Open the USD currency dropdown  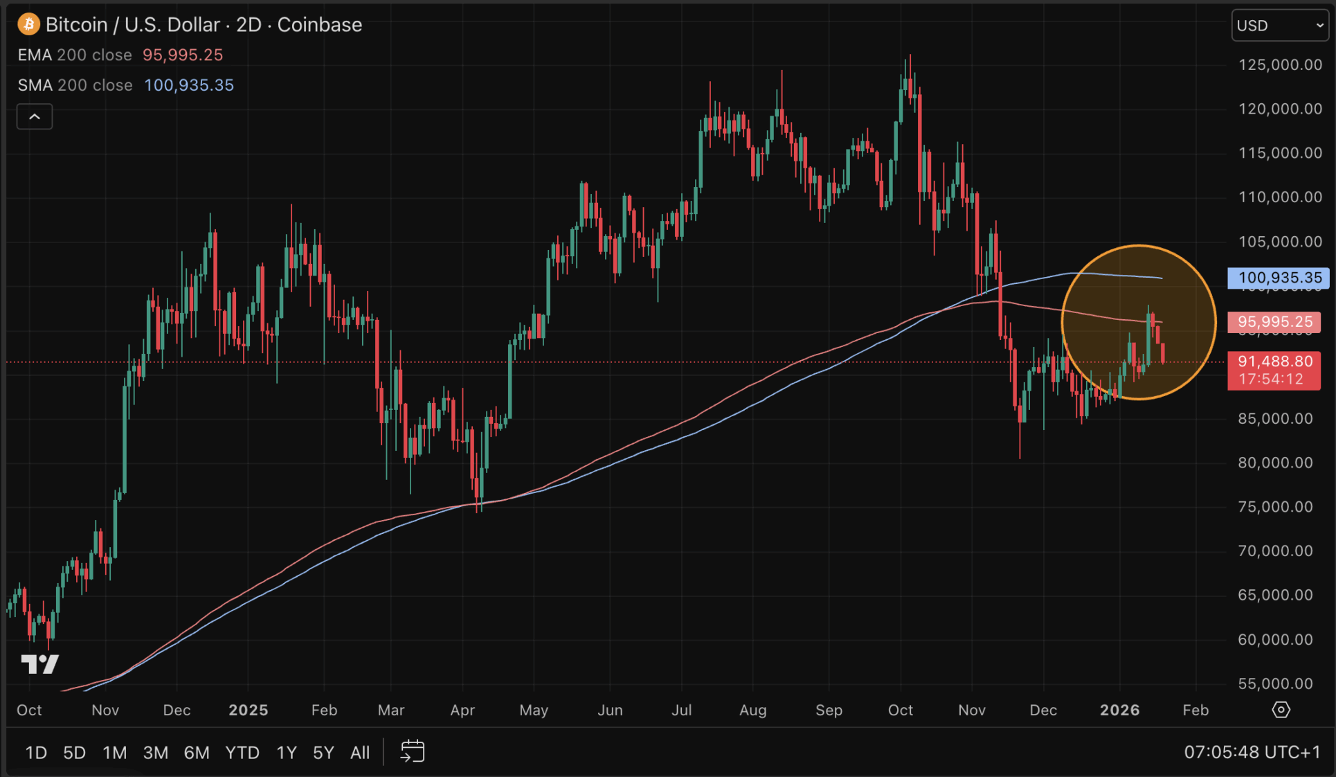(1279, 26)
